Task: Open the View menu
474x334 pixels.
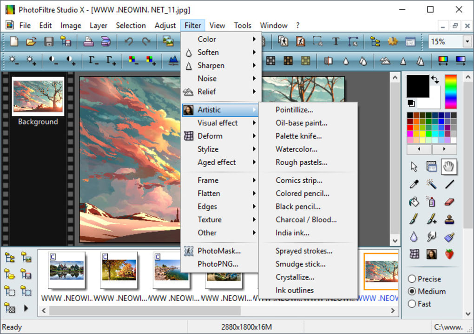Action: [217, 26]
